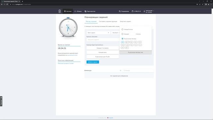The image size is (213, 120).
Task: Toggle the авг month chip
Action: point(132,45)
